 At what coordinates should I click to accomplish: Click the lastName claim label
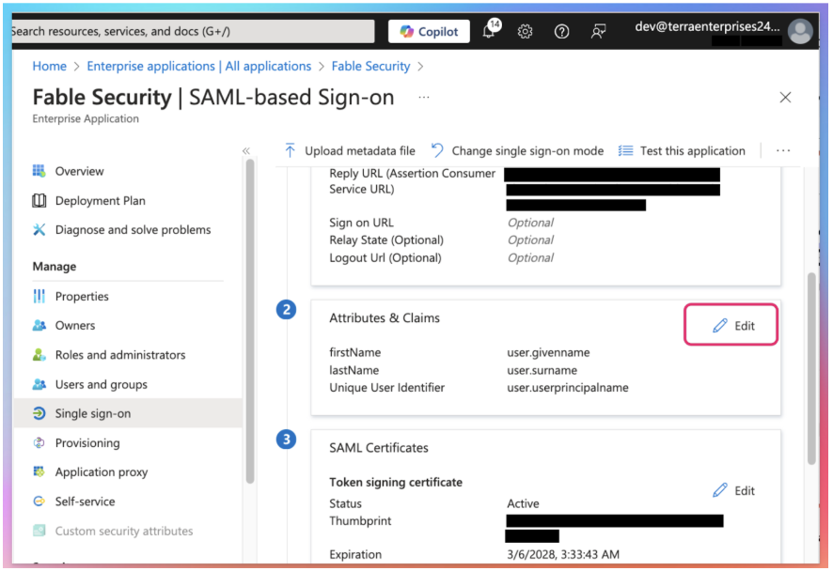(354, 370)
